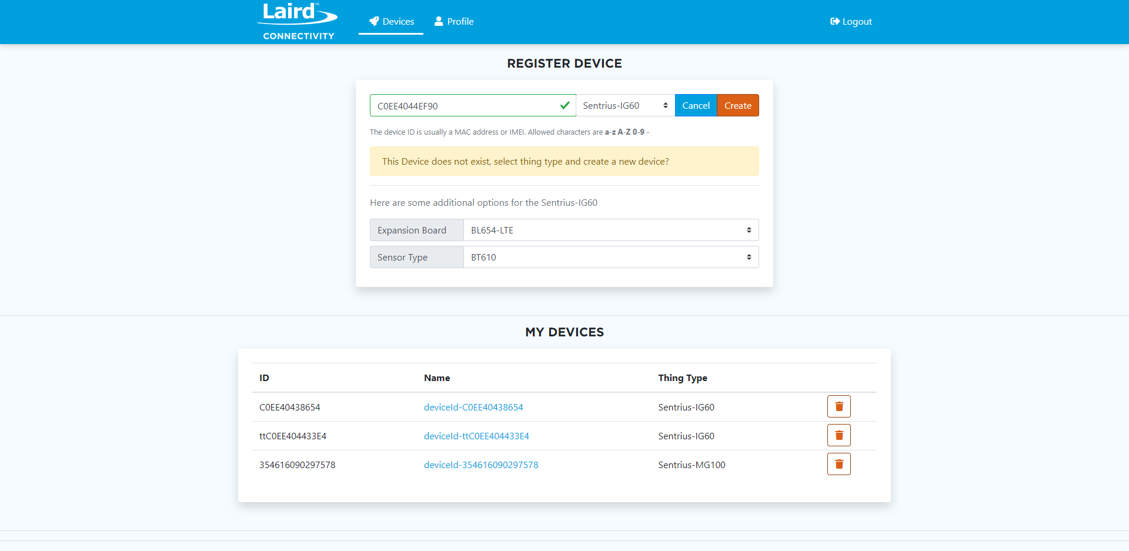Delete device C0EE40438654 with trash icon
This screenshot has width=1129, height=551.
[x=839, y=406]
